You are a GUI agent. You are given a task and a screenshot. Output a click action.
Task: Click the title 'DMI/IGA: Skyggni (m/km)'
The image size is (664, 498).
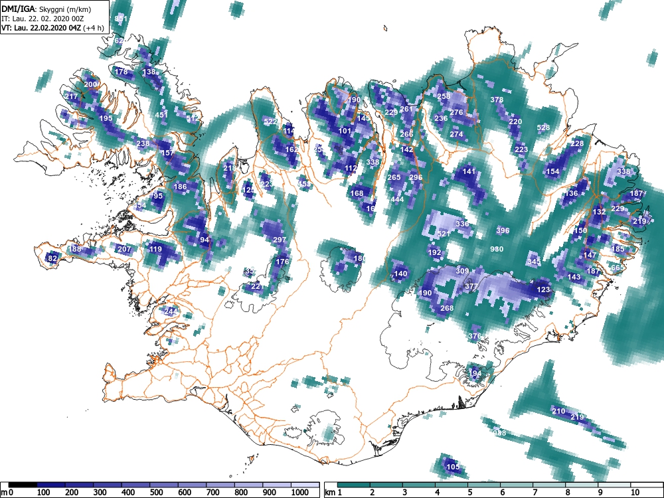pos(46,9)
